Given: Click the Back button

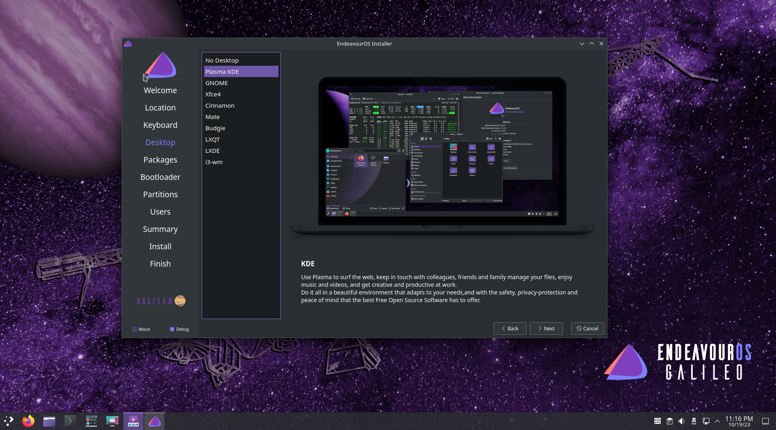Looking at the screenshot, I should 510,329.
